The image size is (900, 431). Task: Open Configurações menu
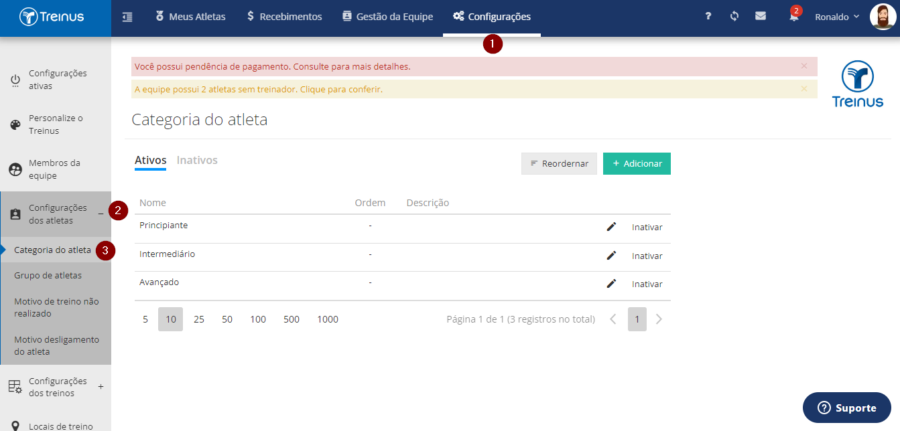(492, 17)
